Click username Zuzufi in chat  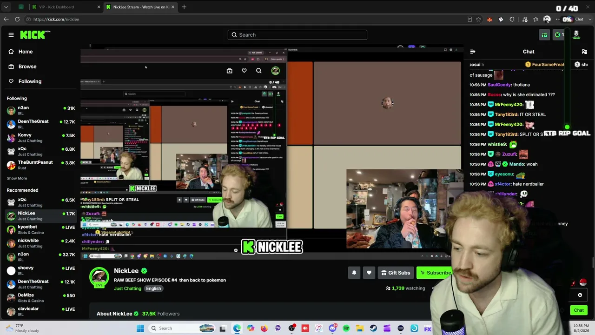pyautogui.click(x=509, y=154)
